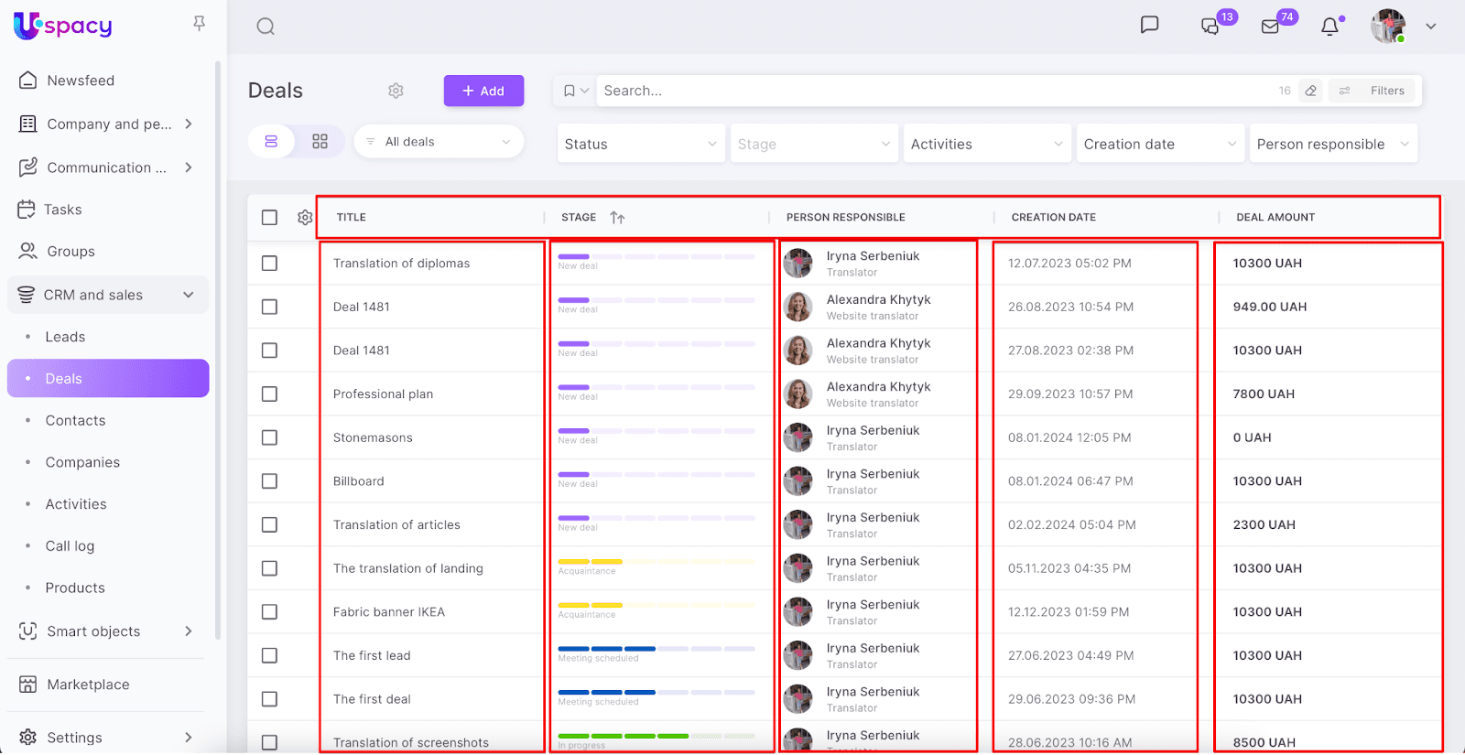
Task: Click the eraser clear-filters icon
Action: coord(1311,91)
